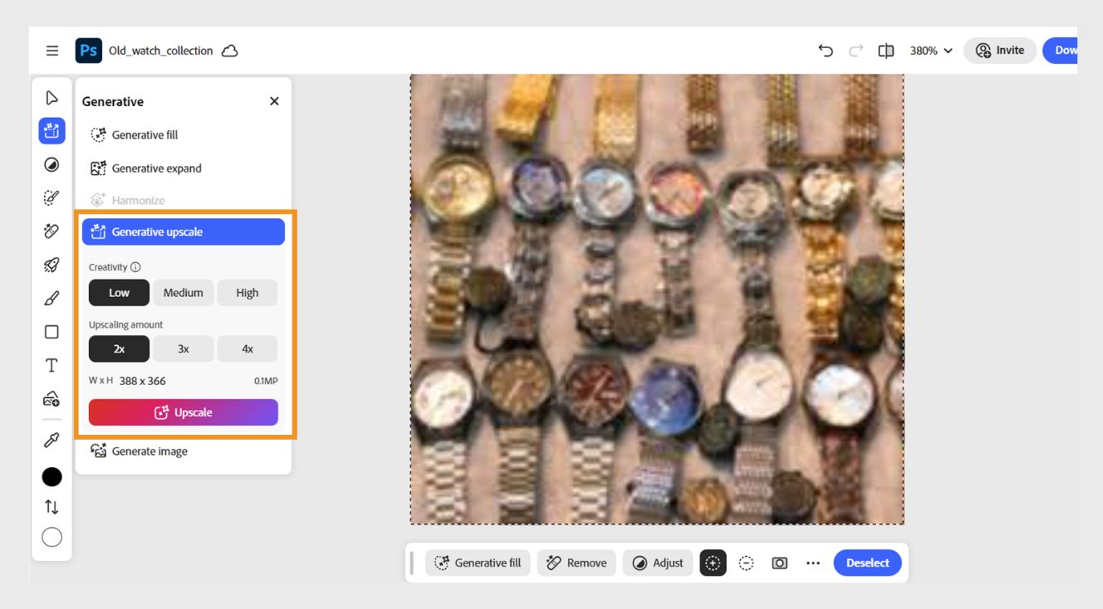Screen dimensions: 1103x609
Task: Pick the Eyedropper tool
Action: 51,441
